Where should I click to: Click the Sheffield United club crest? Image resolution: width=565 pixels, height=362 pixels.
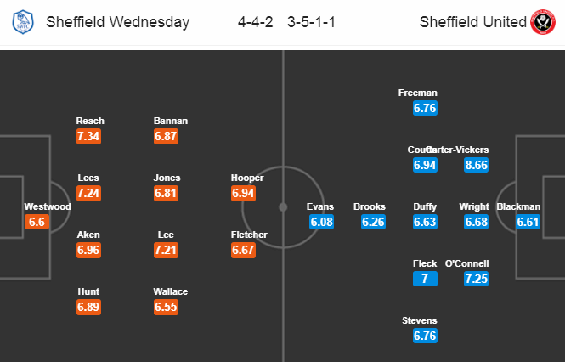point(543,22)
